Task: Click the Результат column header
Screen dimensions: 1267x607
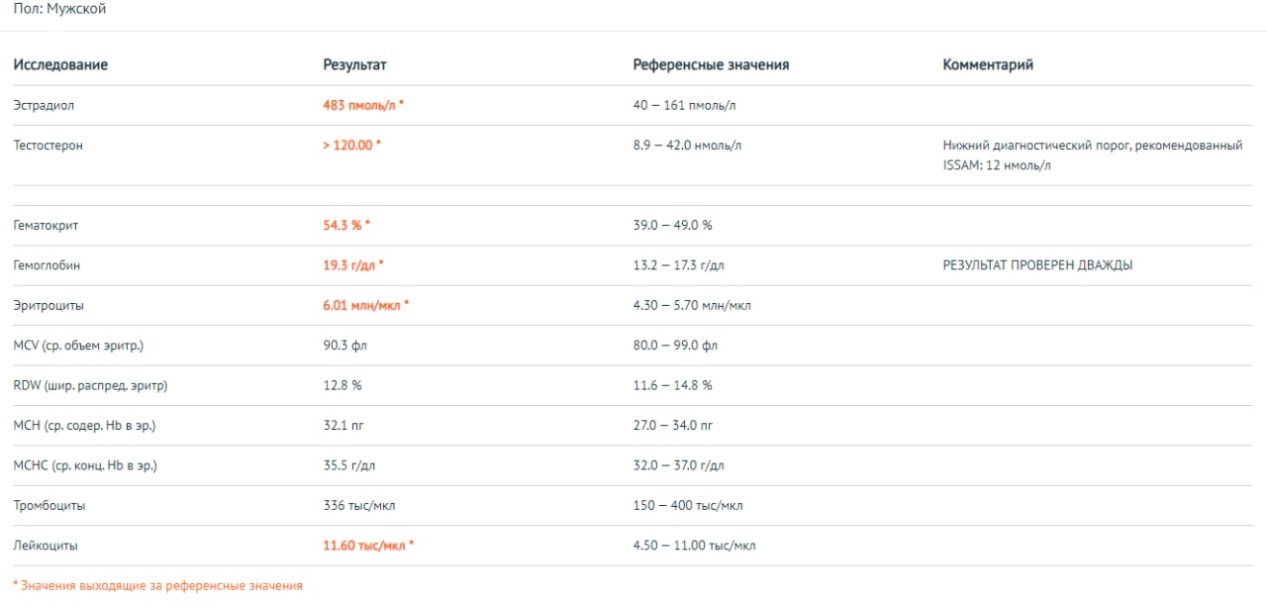Action: (354, 64)
